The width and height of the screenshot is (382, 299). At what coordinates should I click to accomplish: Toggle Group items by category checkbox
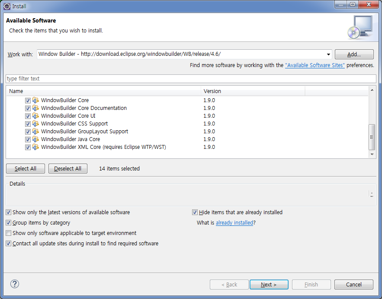pos(9,223)
